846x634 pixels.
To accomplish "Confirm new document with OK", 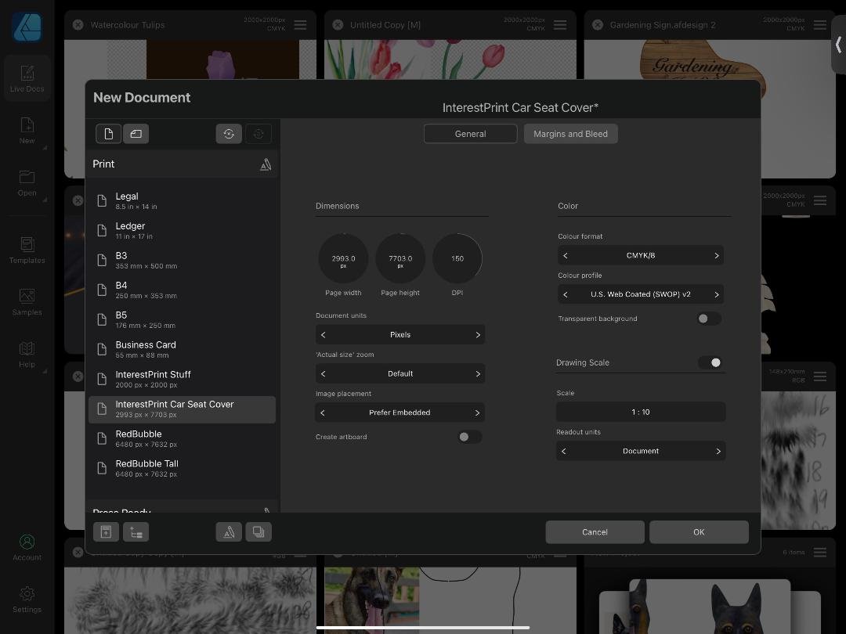I will [x=699, y=532].
